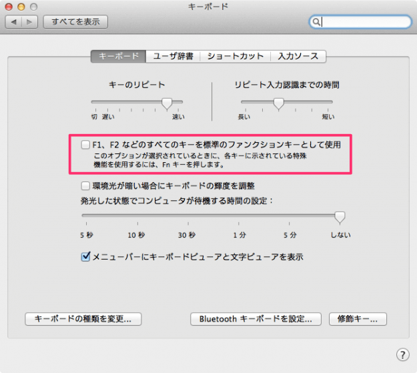Viewport: 417px width, 373px height.
Task: Click the magnifier icon in search field
Action: pyautogui.click(x=316, y=22)
